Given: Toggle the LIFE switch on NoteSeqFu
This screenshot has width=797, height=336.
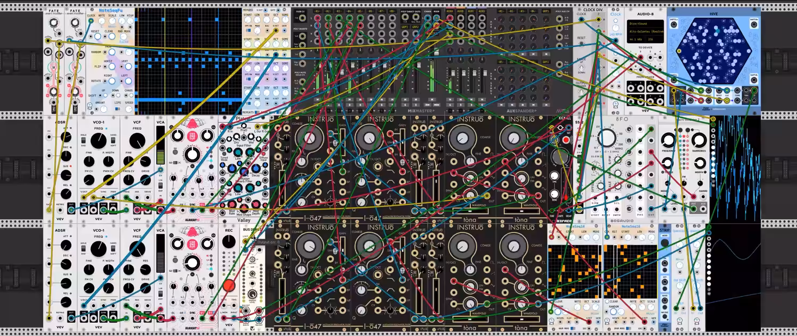Looking at the screenshot, I should coord(117,109).
